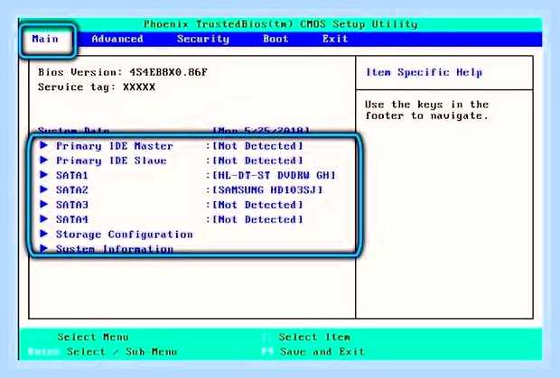Screen dimensions: 560x378
Task: Click the Item Specific Help heading
Action: click(424, 73)
